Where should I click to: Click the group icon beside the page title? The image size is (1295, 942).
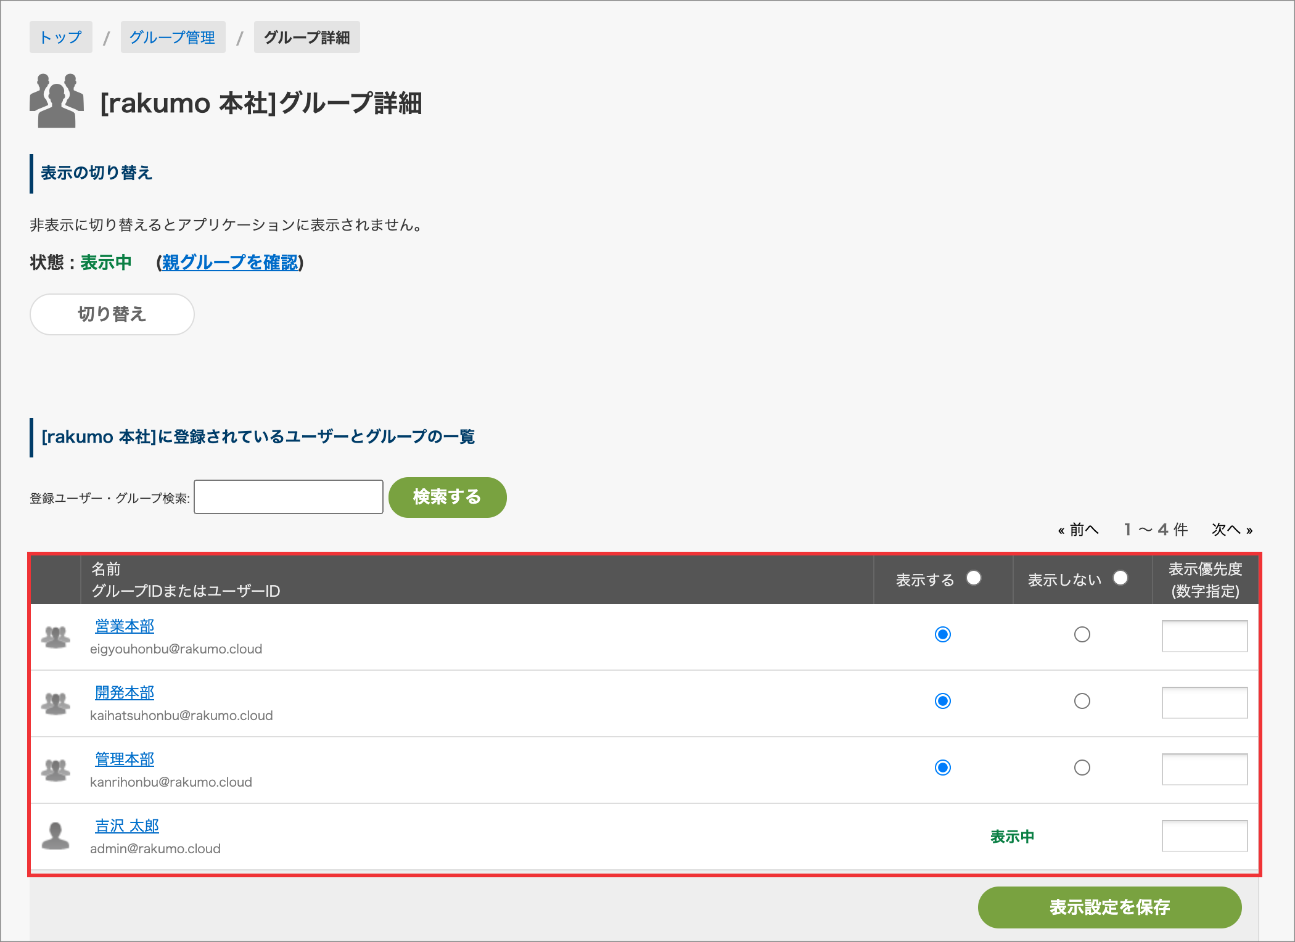(57, 101)
